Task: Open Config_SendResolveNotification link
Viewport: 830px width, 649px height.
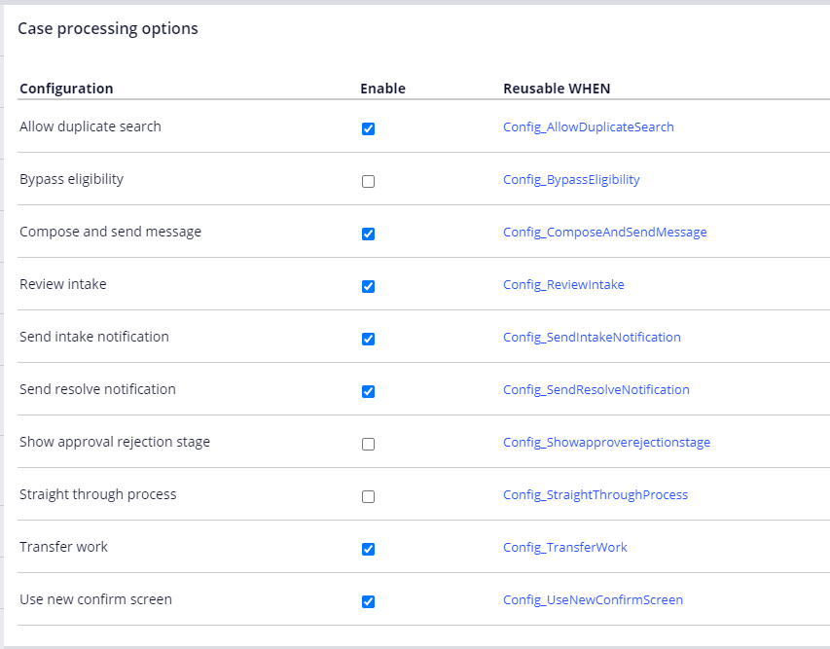Action: (x=596, y=389)
